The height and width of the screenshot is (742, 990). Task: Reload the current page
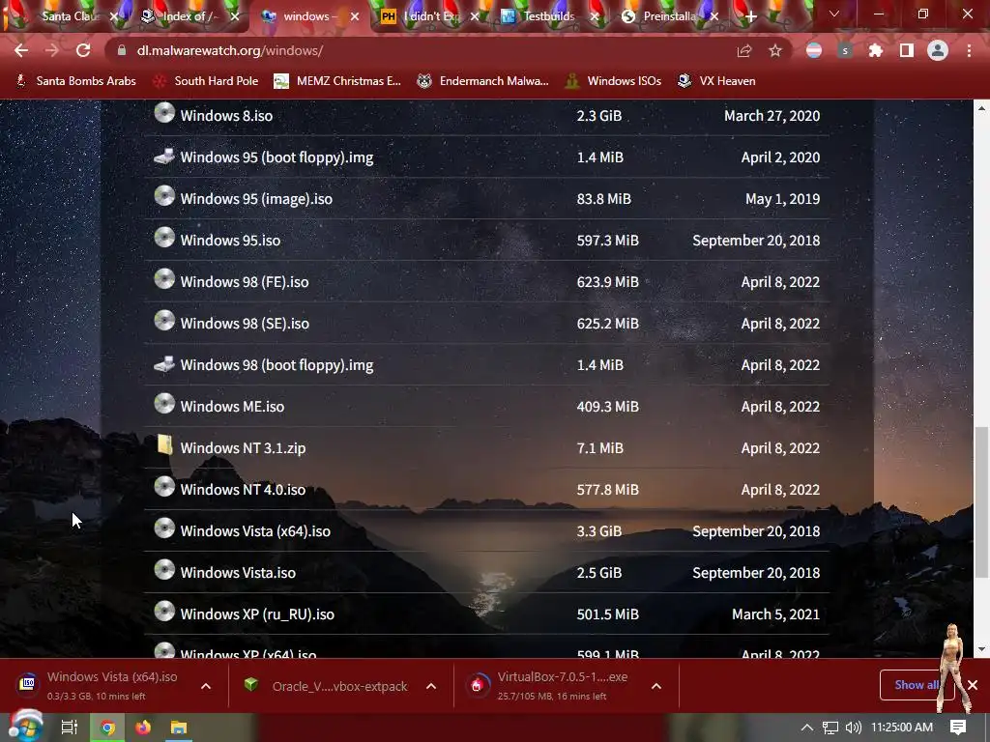[83, 50]
